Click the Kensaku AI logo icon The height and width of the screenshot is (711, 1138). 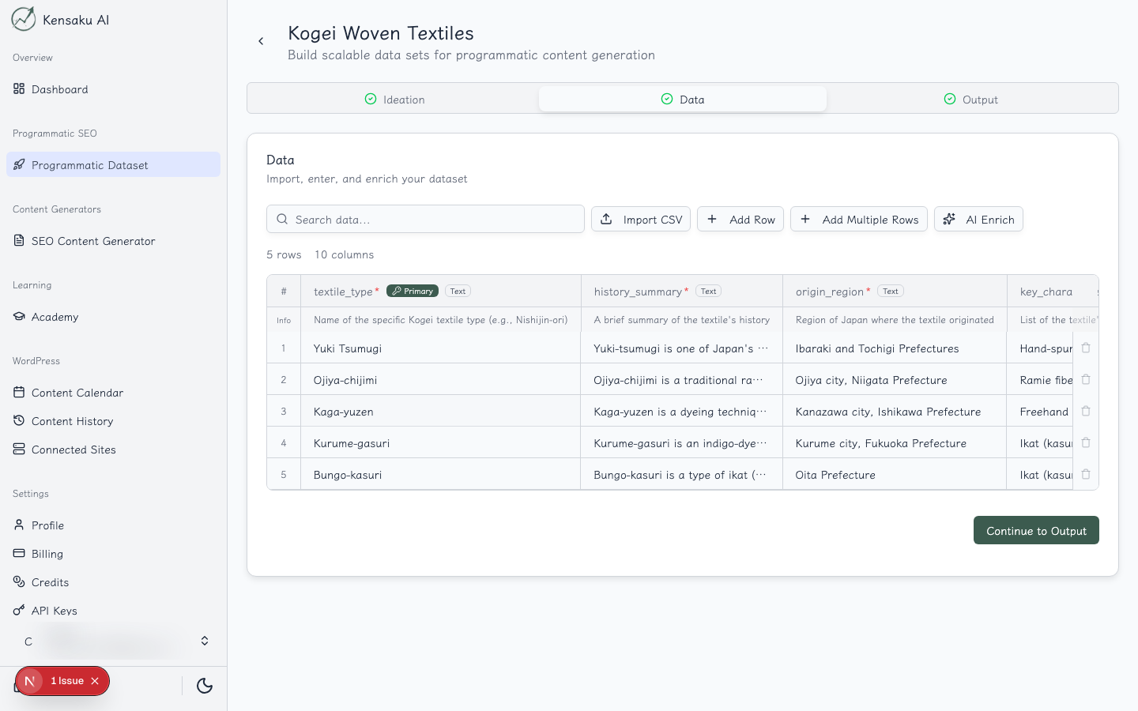pyautogui.click(x=24, y=19)
